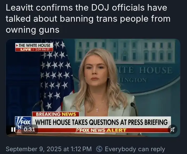187x154 pixels.
Task: Open the September 9, 2025 timestamp link
Action: tap(49, 149)
